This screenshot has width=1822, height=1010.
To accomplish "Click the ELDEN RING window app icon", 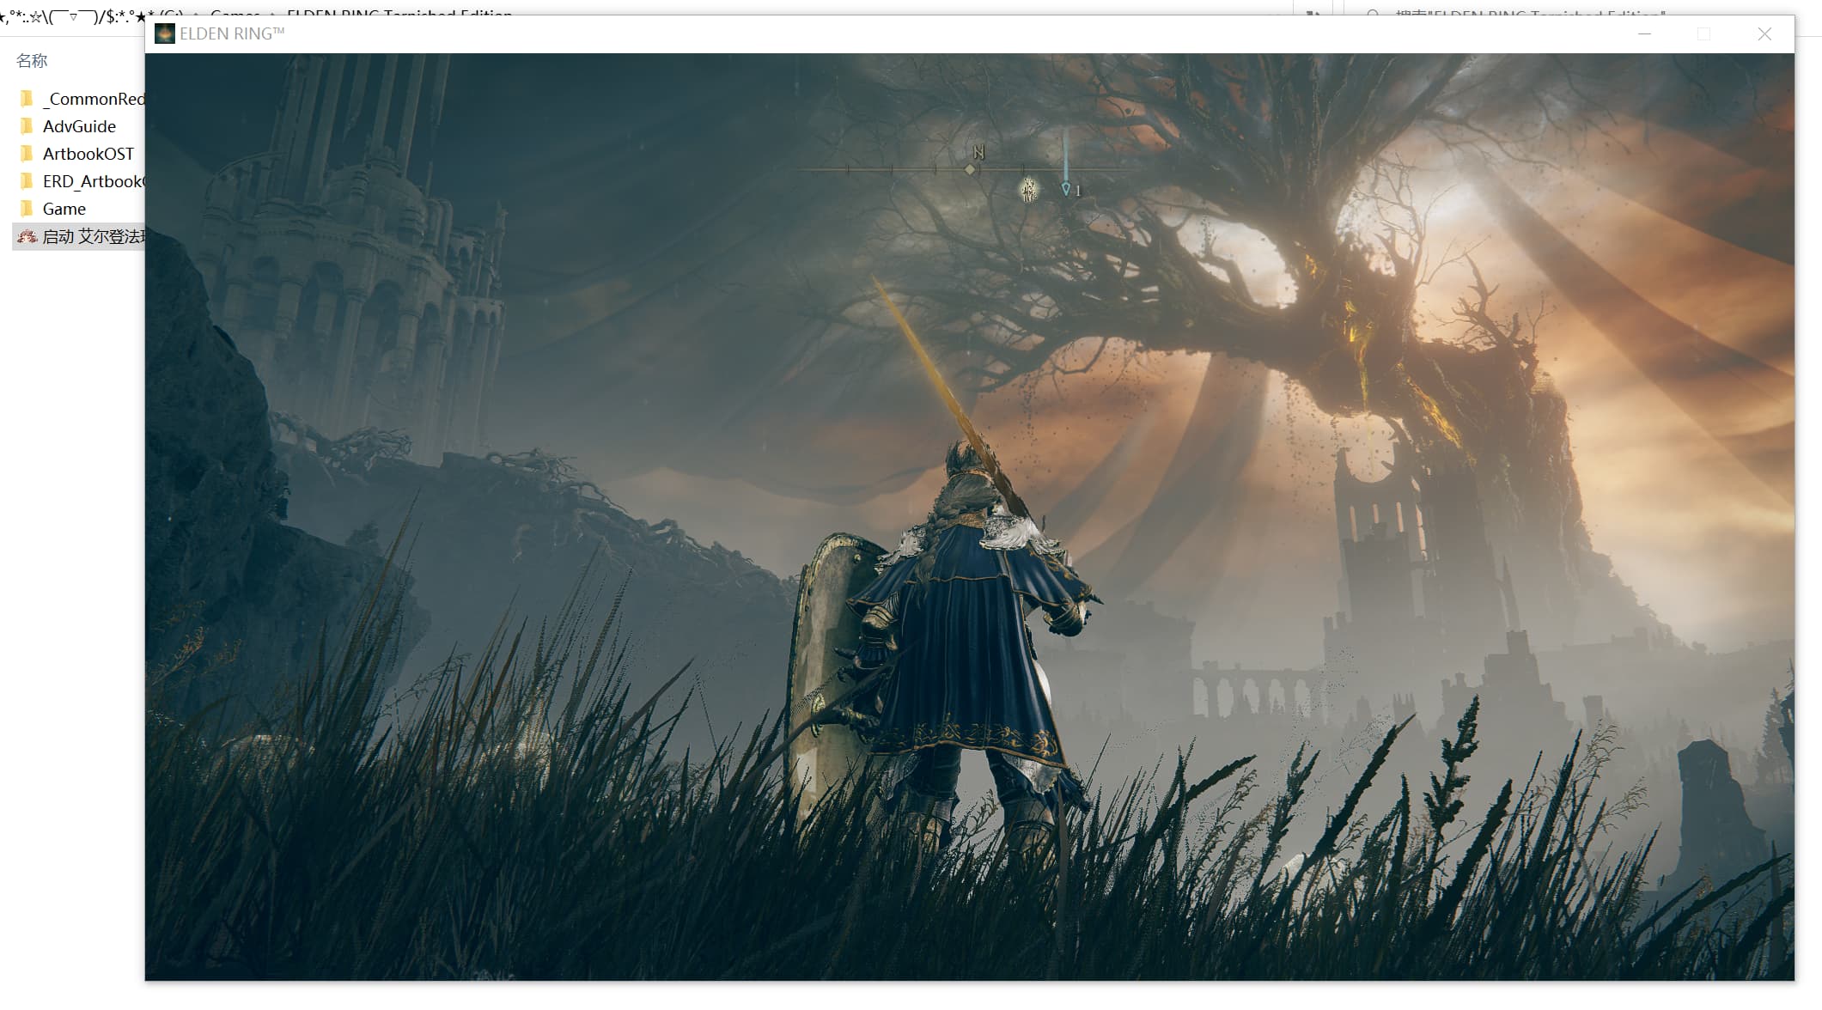I will tap(164, 33).
